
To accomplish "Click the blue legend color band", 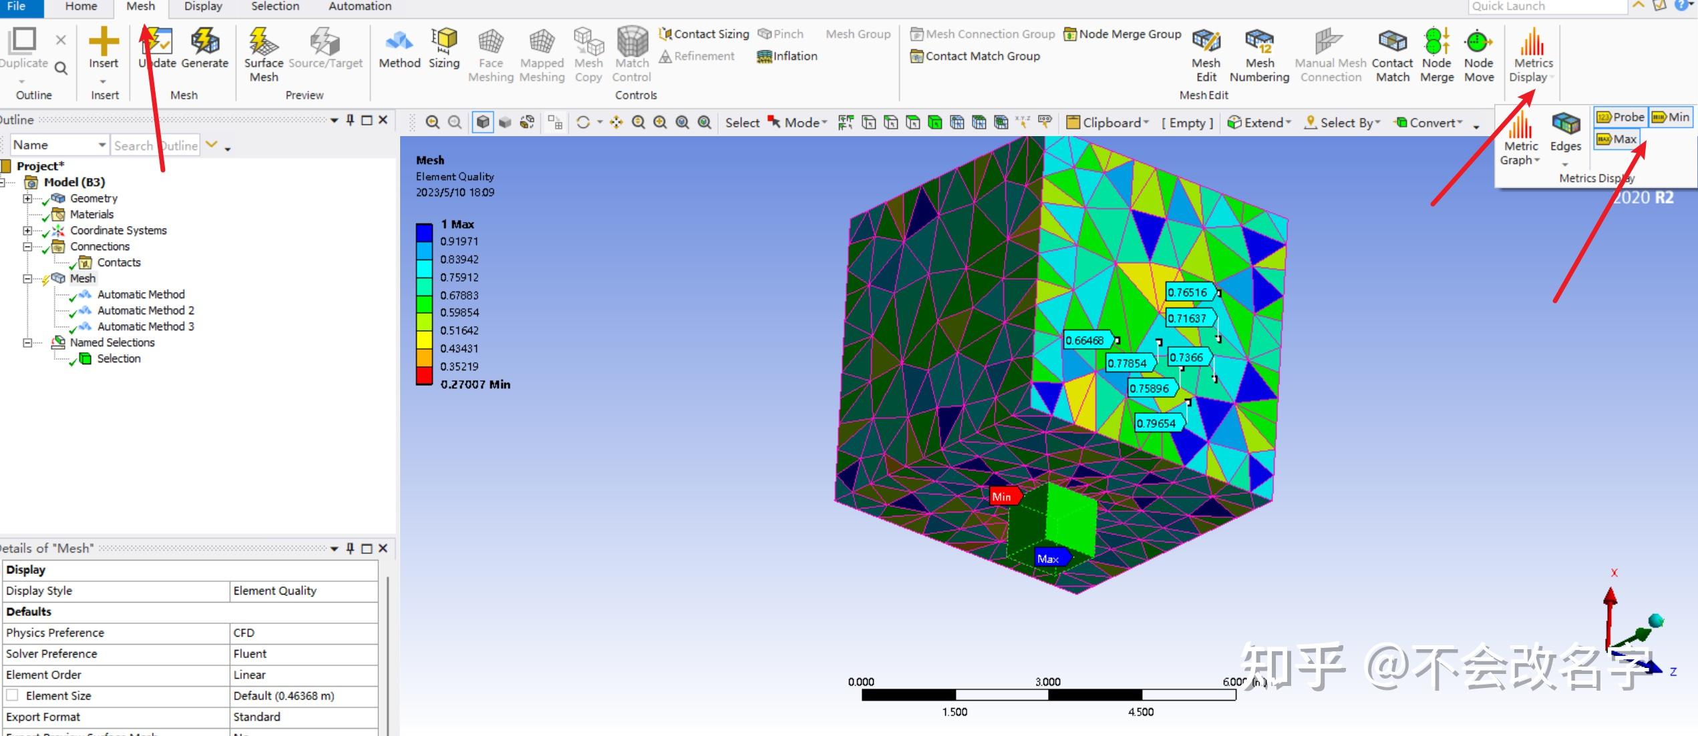I will 424,232.
